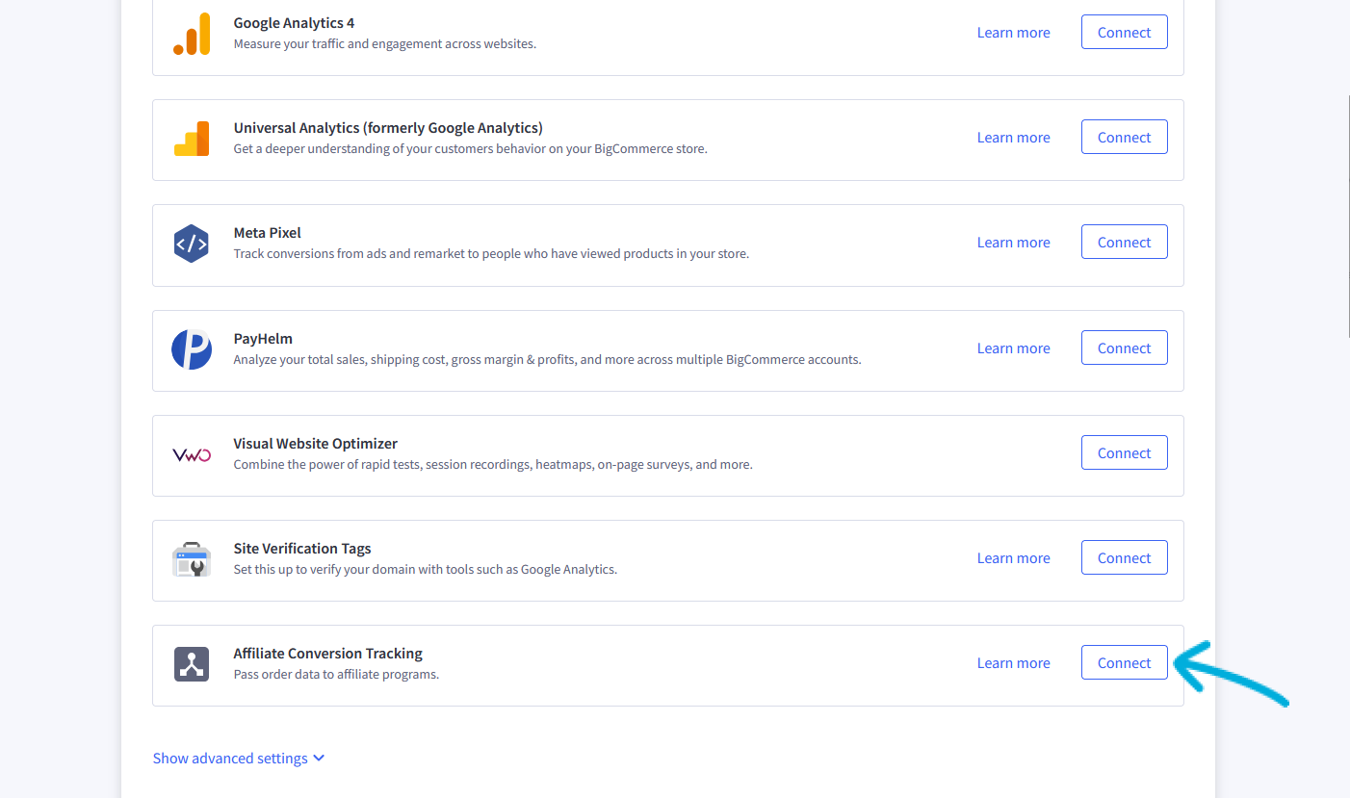Screen dimensions: 1350x798
Task: Click the PayHelm logo icon
Action: click(192, 348)
